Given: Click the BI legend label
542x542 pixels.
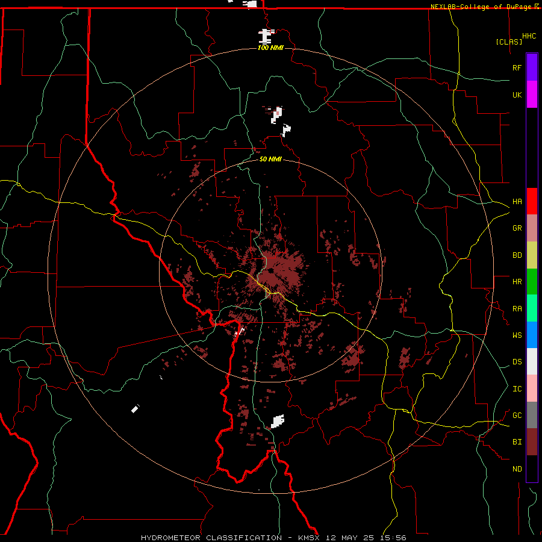Looking at the screenshot, I should (517, 442).
